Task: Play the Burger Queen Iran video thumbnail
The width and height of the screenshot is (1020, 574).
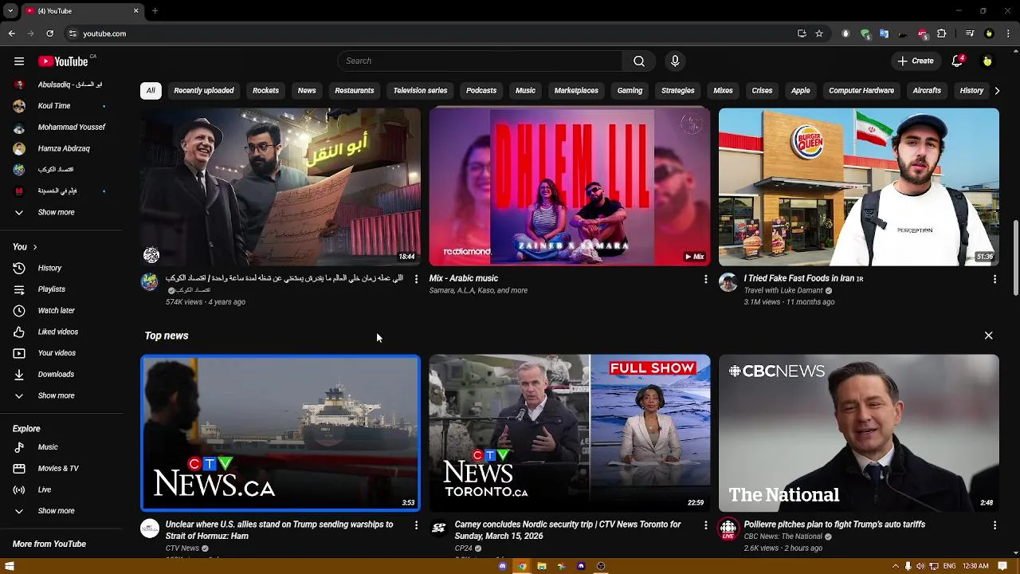Action: (x=858, y=187)
